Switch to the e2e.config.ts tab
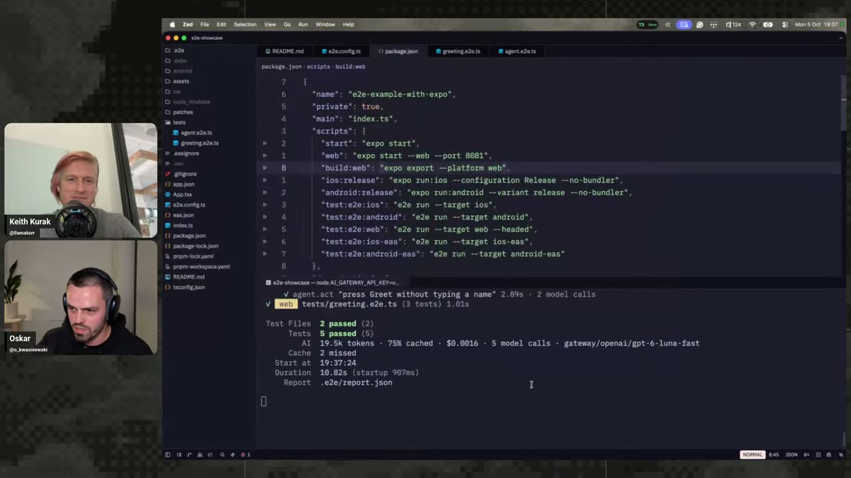This screenshot has height=478, width=851. coord(340,51)
